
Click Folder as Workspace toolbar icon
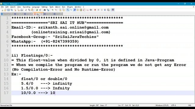pos(87,10)
